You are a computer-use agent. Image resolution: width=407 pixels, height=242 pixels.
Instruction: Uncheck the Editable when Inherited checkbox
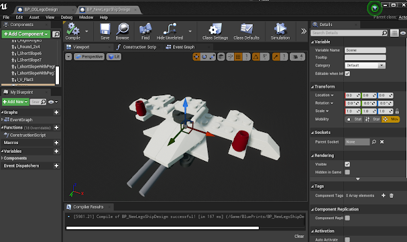click(347, 74)
